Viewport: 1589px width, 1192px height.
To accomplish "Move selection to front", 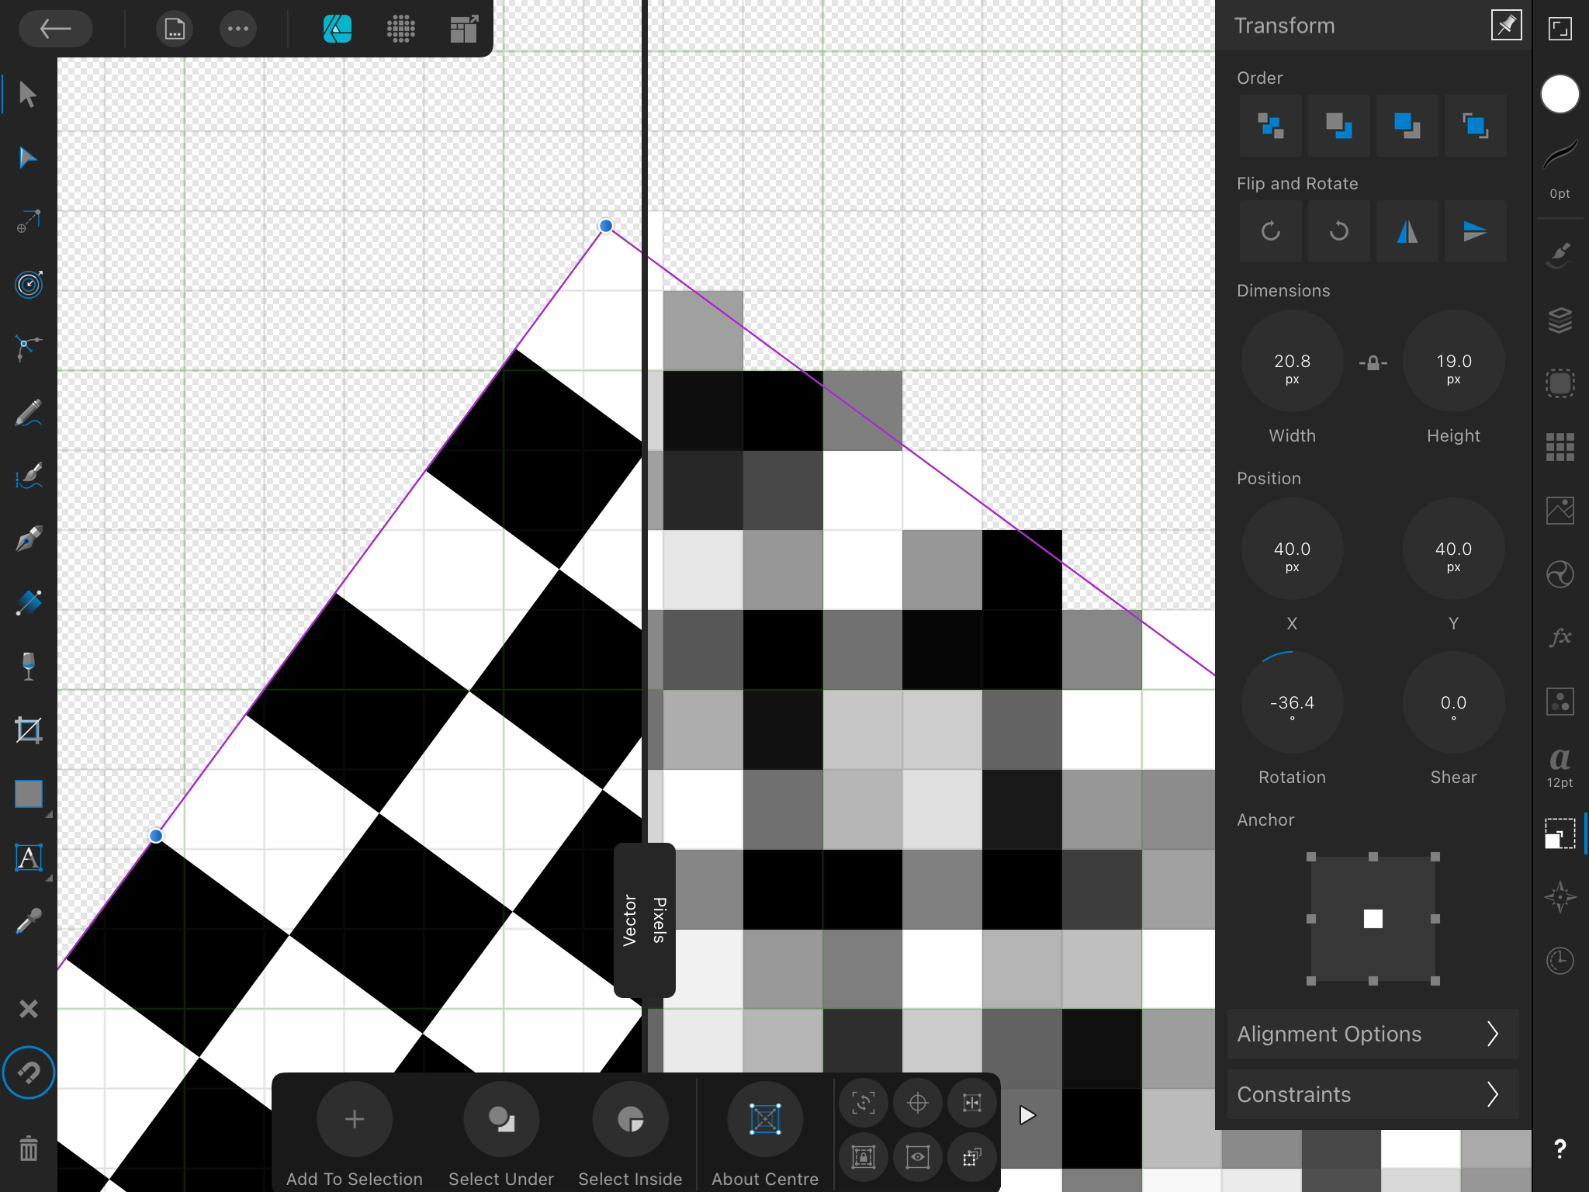I will [1475, 126].
